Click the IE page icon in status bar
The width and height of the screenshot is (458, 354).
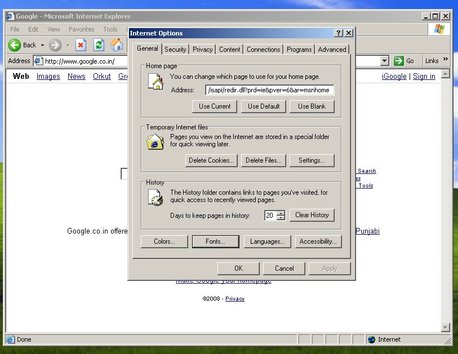tap(11, 339)
